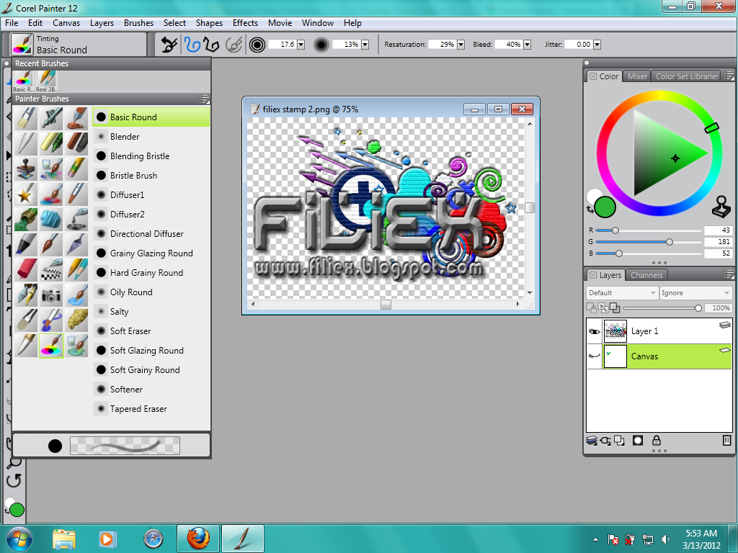Open the Color Set Libraries tab
Screen dimensions: 738x553
[687, 76]
